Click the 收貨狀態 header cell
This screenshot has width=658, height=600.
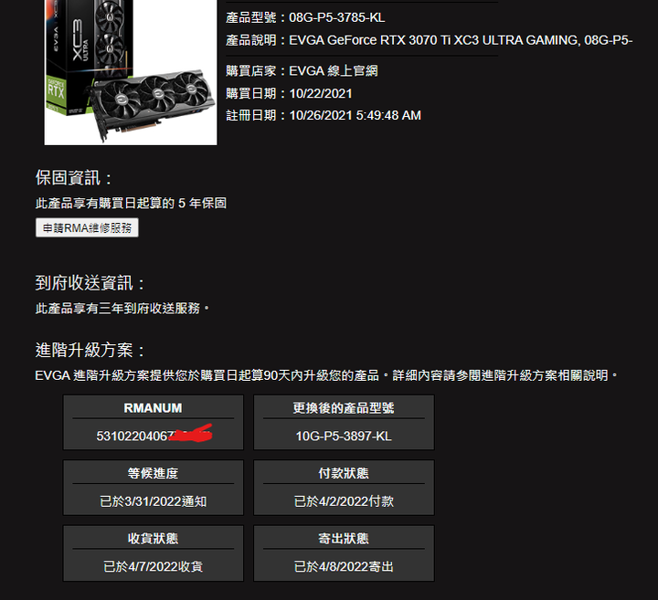pos(153,539)
